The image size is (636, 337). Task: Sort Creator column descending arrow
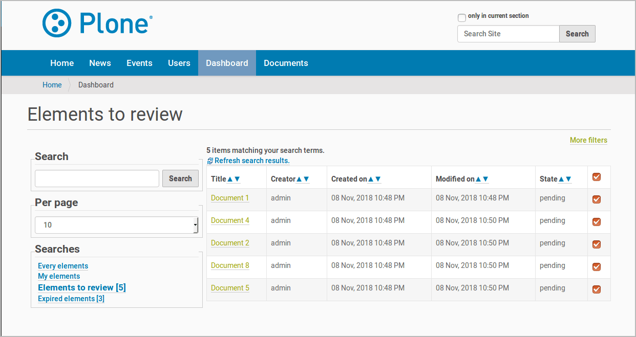click(306, 179)
